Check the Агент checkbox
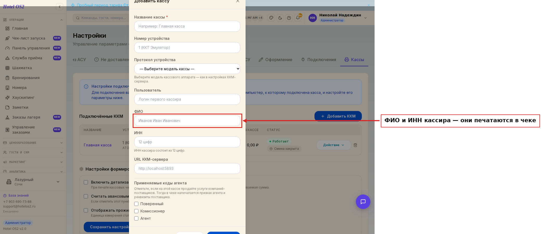546x234 pixels. 136,218
